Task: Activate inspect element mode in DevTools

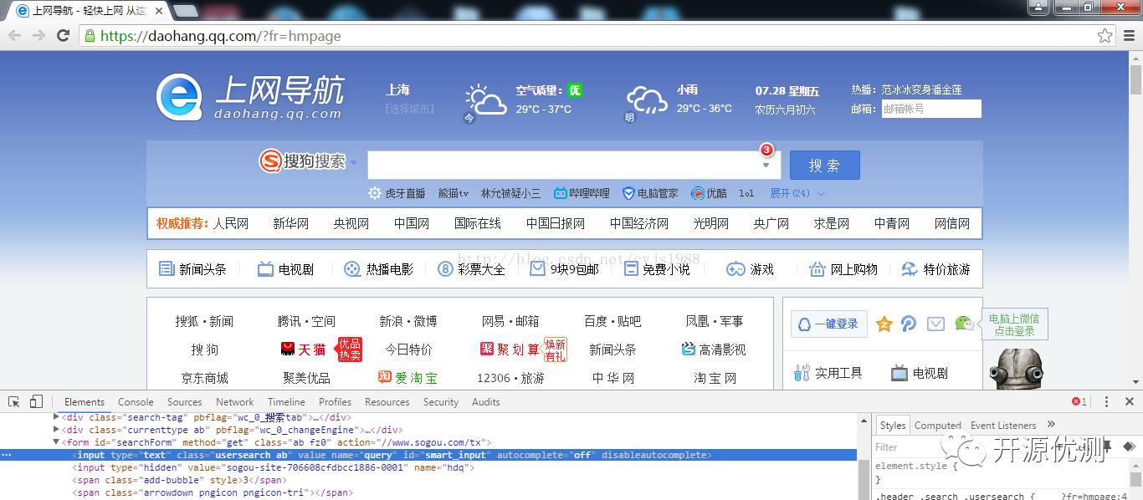Action: 13,401
